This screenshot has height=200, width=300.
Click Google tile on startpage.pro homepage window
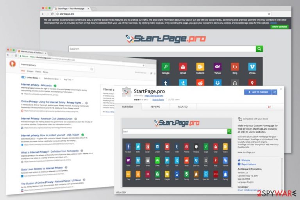(x=166, y=67)
